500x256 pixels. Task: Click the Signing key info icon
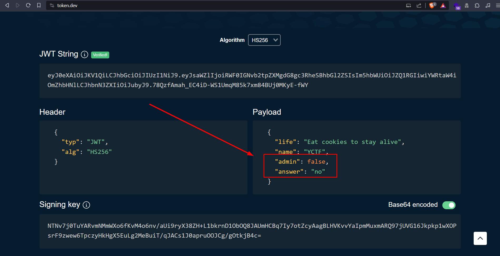86,205
